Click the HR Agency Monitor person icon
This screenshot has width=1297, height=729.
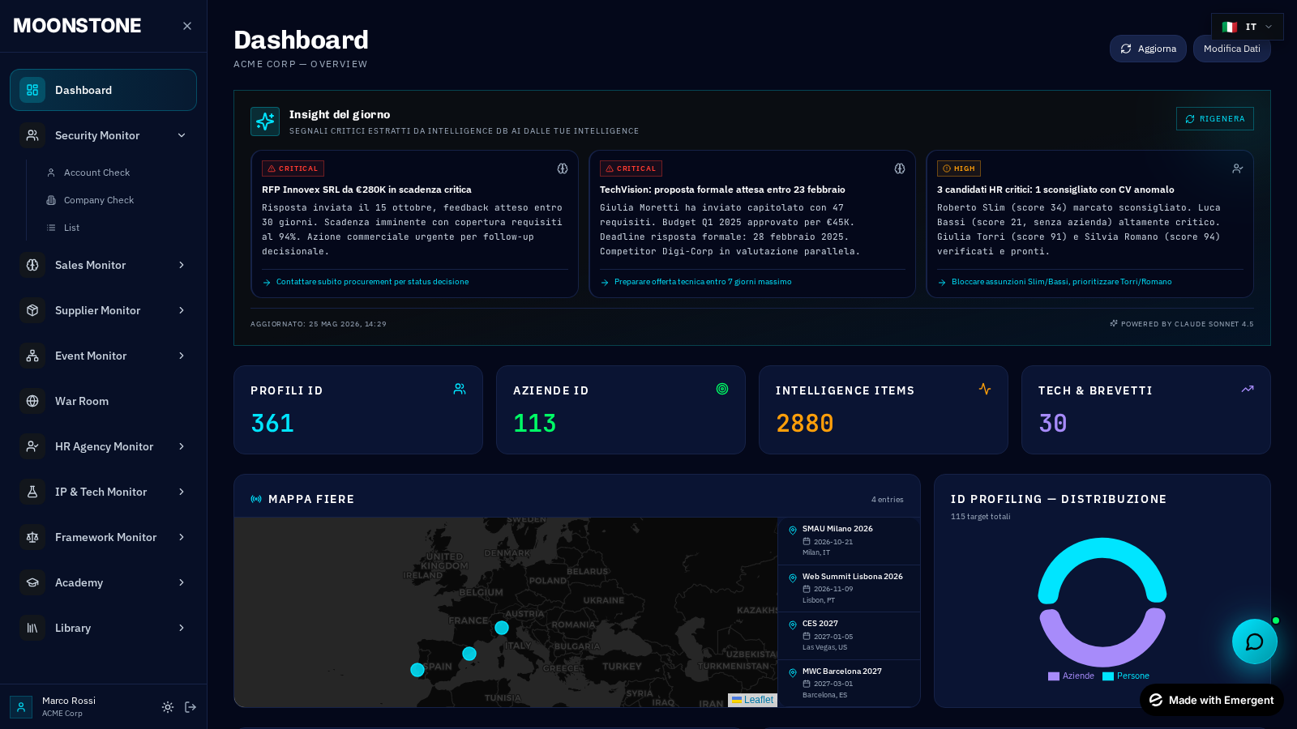pos(32,446)
